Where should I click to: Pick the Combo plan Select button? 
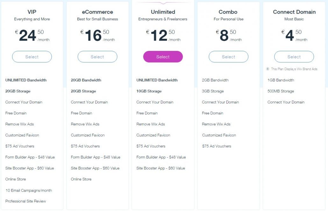pyautogui.click(x=228, y=57)
